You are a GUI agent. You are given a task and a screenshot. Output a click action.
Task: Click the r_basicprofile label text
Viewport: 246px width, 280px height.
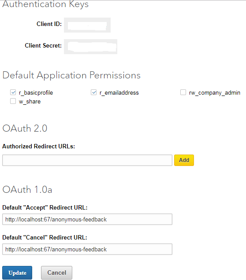point(36,93)
